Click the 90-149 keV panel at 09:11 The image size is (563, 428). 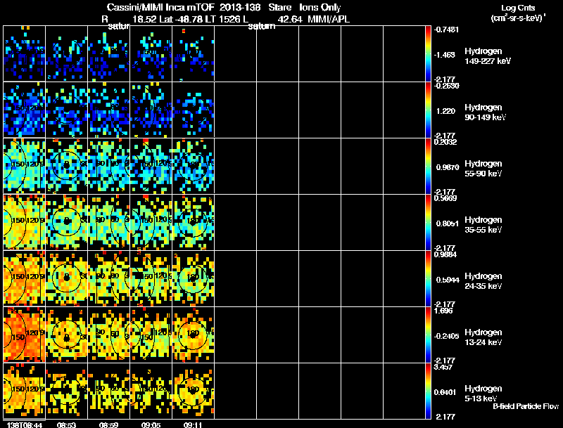pyautogui.click(x=192, y=110)
